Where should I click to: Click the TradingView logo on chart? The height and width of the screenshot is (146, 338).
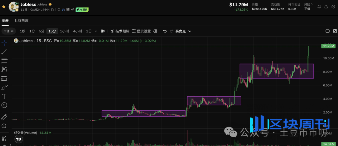(x=19, y=139)
